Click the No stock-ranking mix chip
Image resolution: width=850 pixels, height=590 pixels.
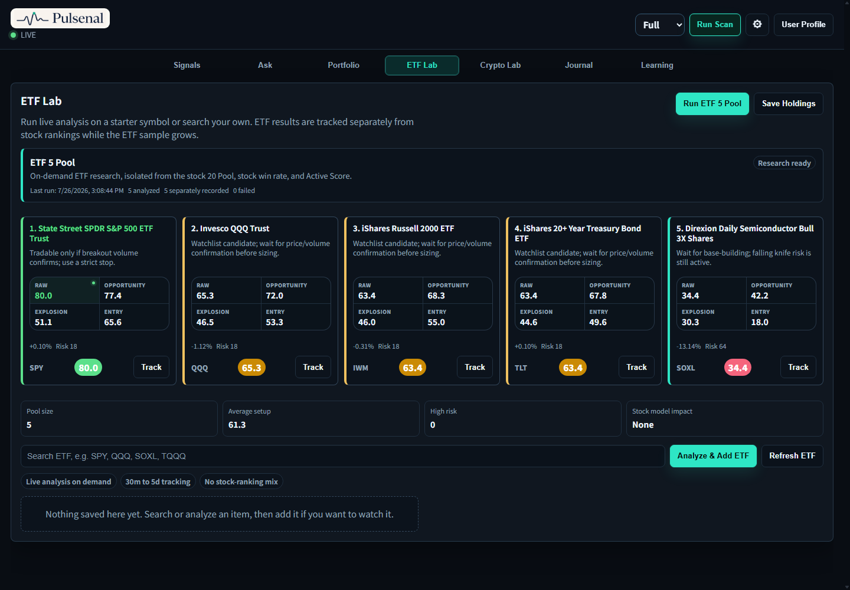(241, 482)
